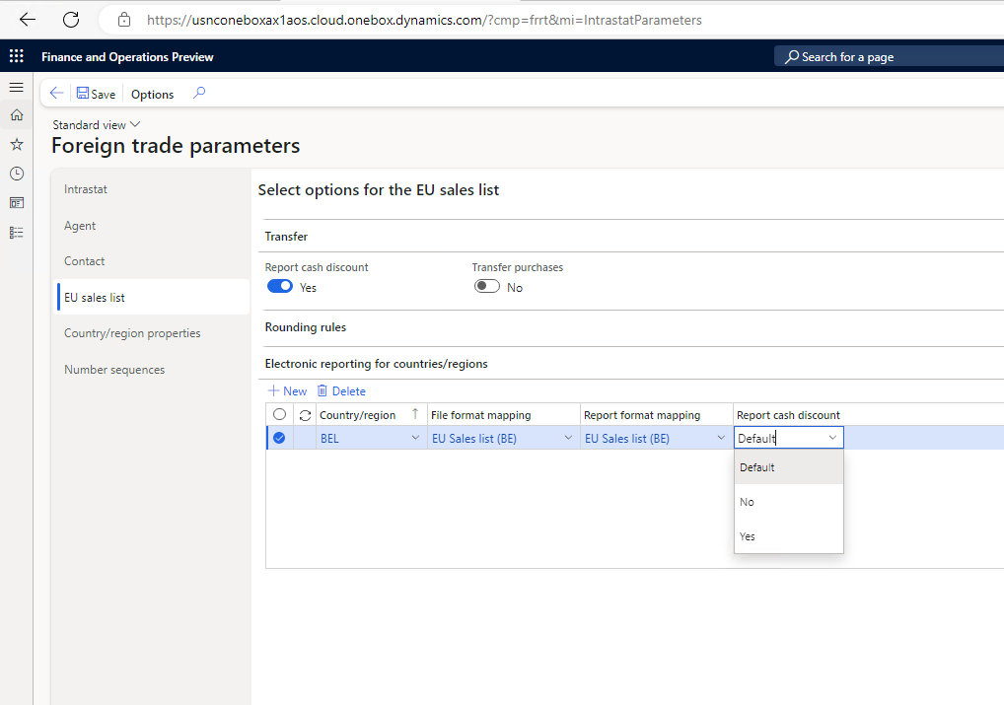Open Recent clock icon in sidebar
Image resolution: width=1004 pixels, height=705 pixels.
tap(17, 174)
